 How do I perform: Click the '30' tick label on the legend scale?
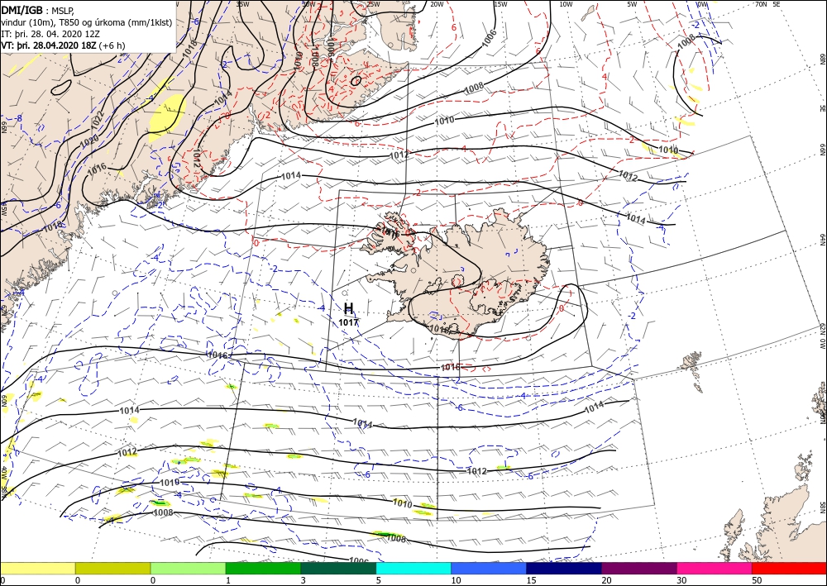[681, 580]
